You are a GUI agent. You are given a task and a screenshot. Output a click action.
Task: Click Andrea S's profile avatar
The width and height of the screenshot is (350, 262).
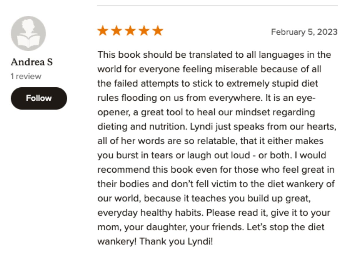[28, 33]
